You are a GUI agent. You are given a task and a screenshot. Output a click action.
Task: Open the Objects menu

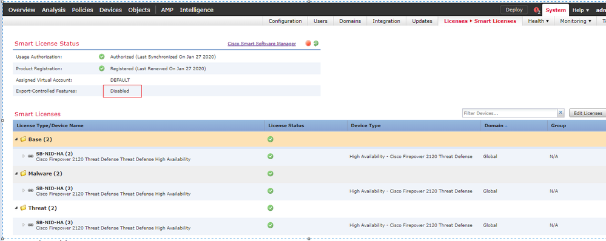tap(139, 10)
